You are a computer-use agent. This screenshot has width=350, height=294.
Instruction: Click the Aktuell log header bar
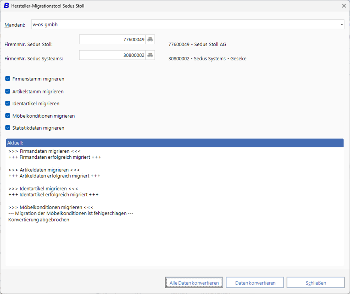tap(175, 143)
